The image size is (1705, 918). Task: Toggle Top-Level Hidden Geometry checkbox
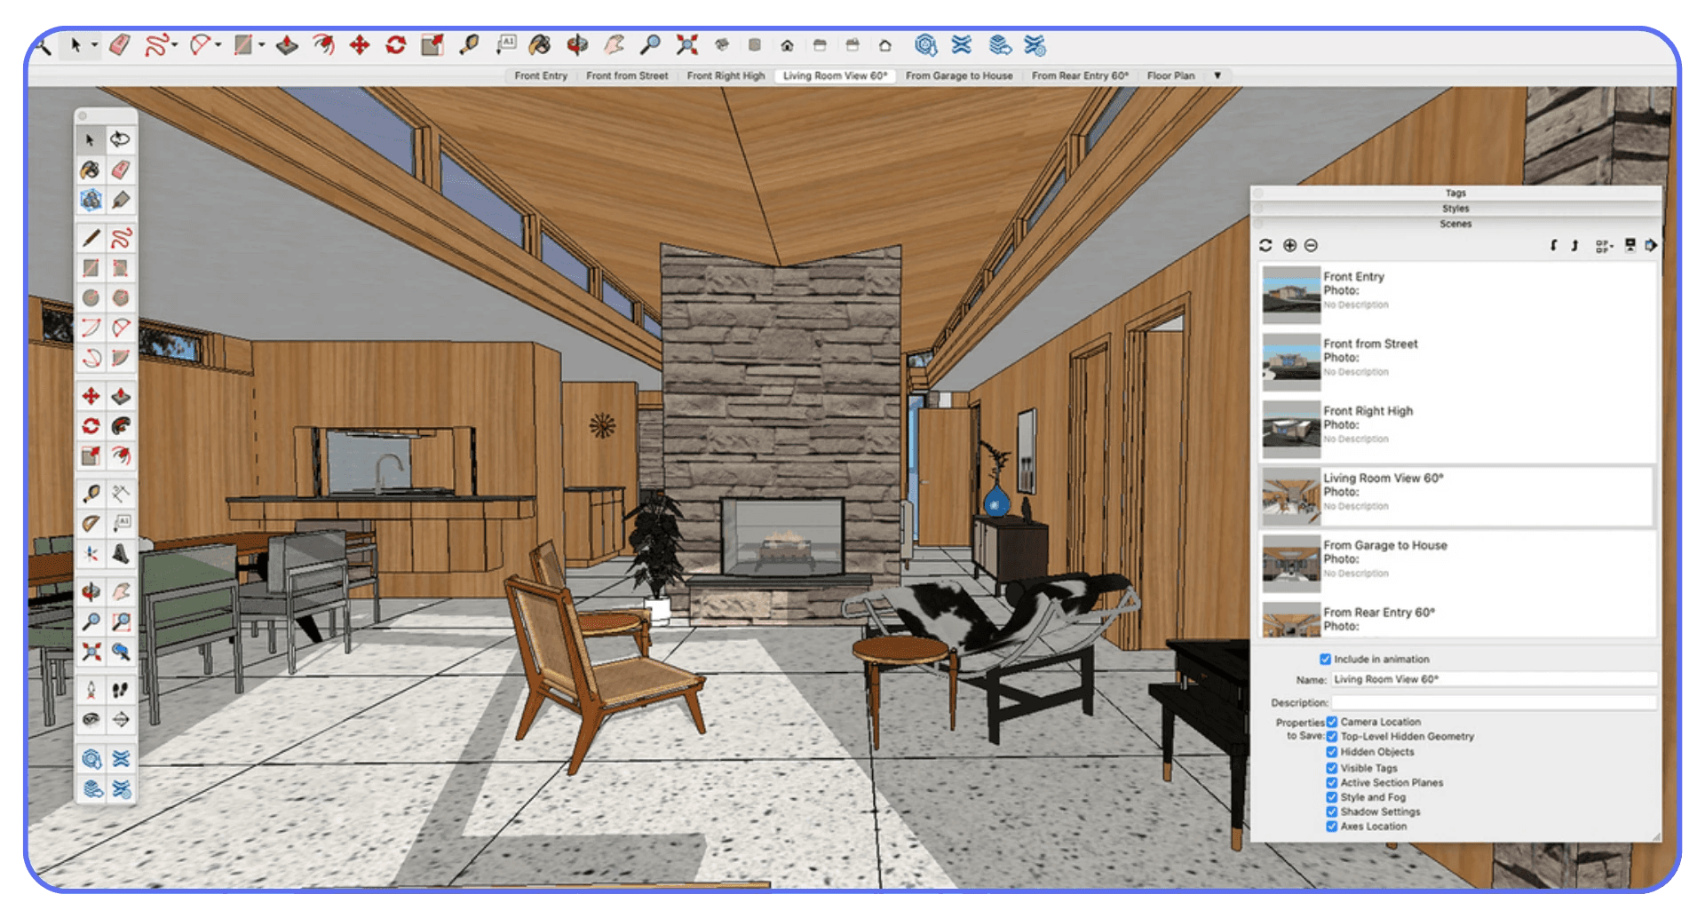tap(1331, 736)
